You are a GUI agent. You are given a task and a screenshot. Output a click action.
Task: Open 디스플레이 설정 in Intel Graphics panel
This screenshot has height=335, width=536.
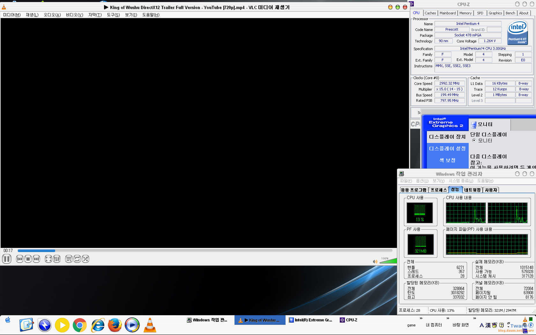tap(447, 148)
